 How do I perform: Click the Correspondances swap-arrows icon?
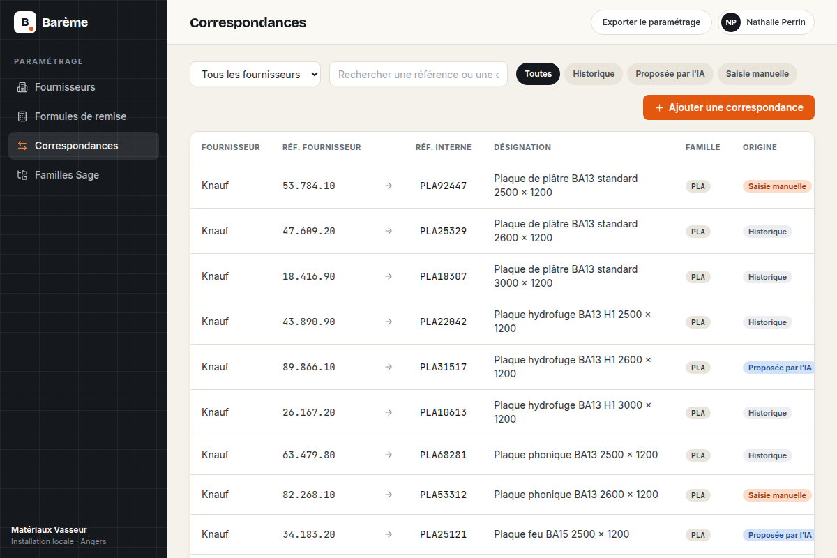tap(22, 146)
